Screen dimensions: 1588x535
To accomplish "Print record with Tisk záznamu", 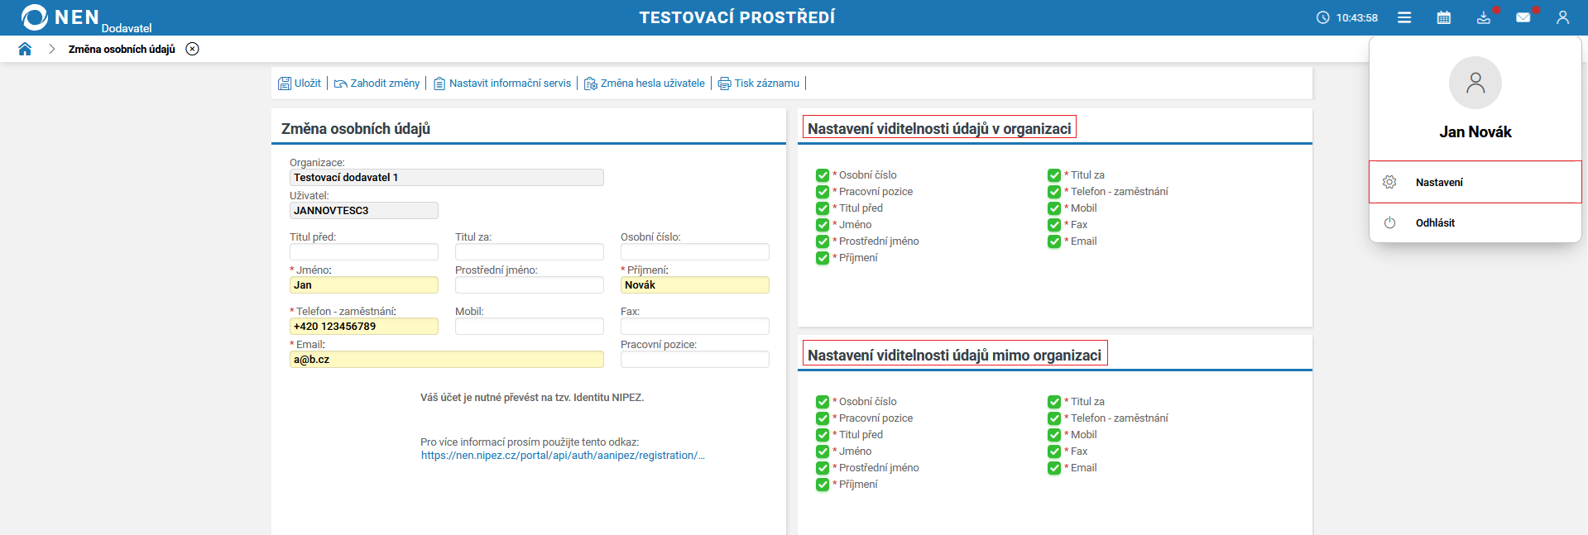I will coord(759,84).
